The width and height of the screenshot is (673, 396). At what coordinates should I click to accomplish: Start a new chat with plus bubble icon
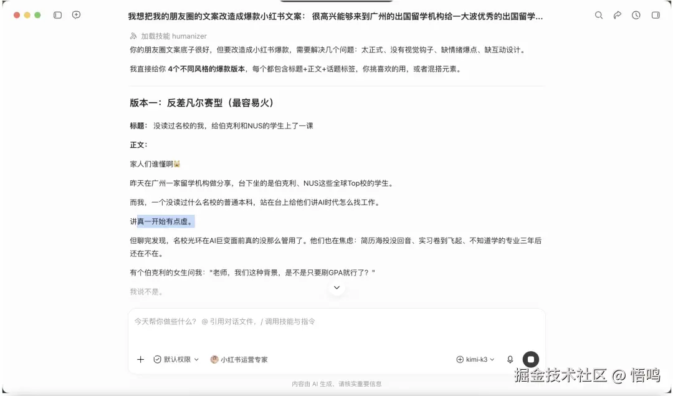(x=77, y=15)
